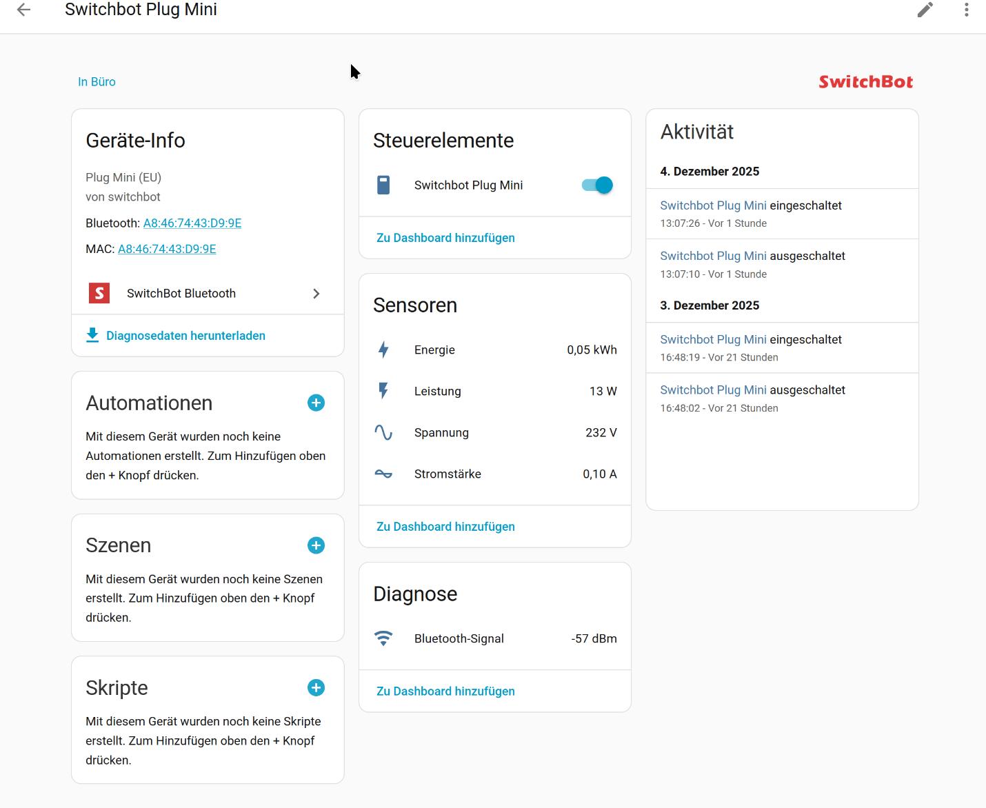
Task: Click the SwitchBot Bluetooth integration logo
Action: 99,294
